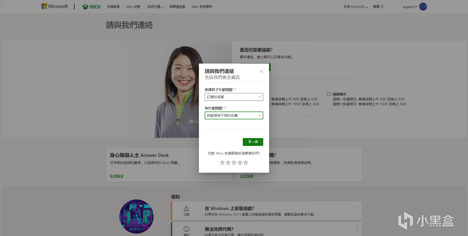Image resolution: width=468 pixels, height=236 pixels.
Task: Expand the 所有 Microsoft menu
Action: (x=356, y=7)
